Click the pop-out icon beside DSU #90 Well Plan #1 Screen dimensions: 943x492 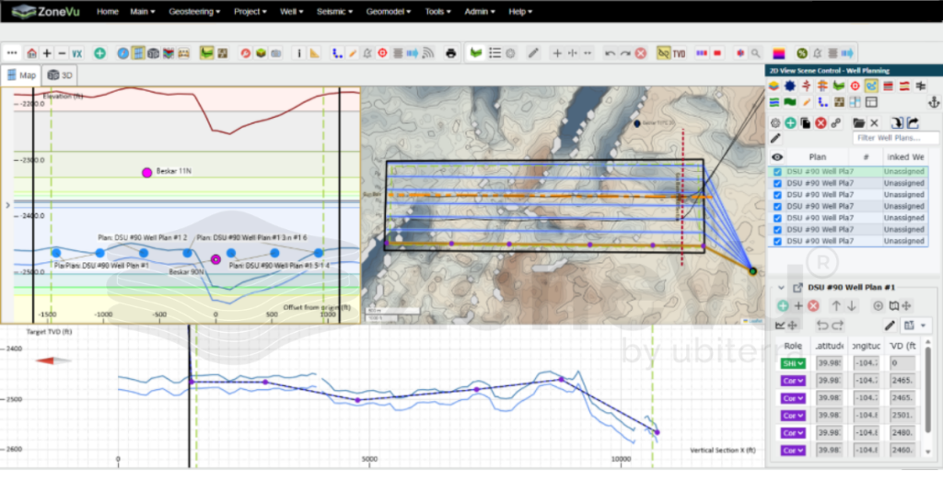coord(798,288)
